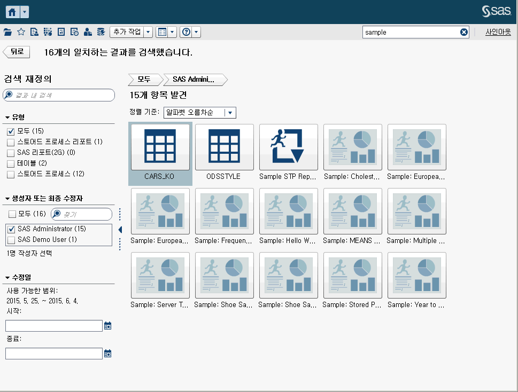Enable the 스토어드 프로세스 (12) checkbox
518x392 pixels.
point(9,174)
